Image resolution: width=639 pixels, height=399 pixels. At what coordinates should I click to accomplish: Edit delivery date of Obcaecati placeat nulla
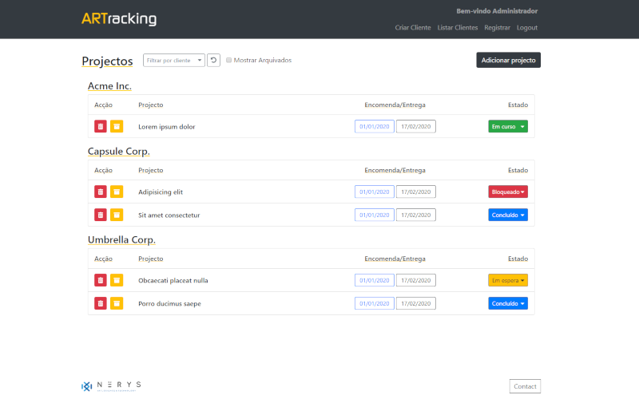click(415, 280)
